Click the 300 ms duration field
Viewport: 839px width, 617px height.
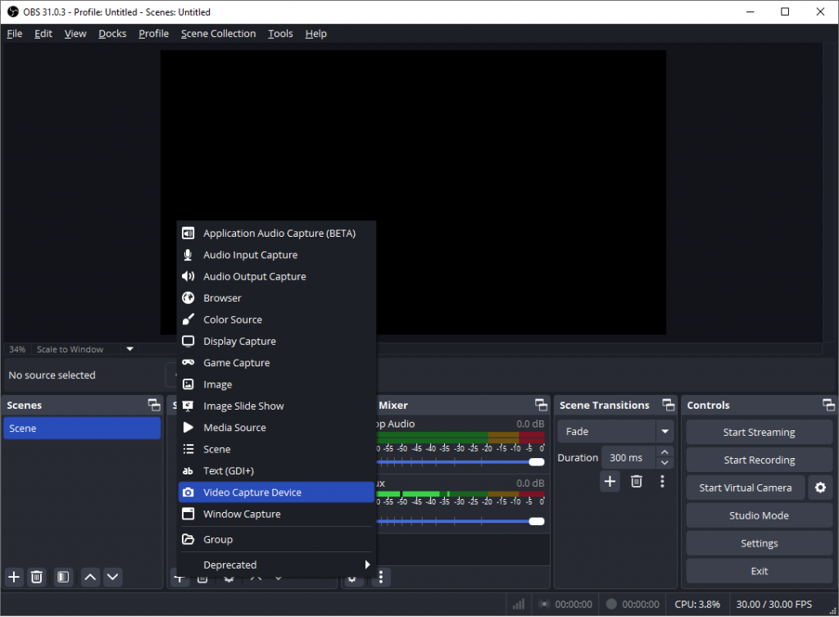tap(628, 457)
